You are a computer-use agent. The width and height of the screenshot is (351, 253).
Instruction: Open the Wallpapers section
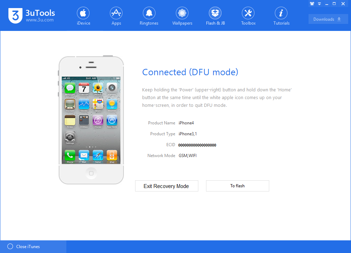(182, 16)
